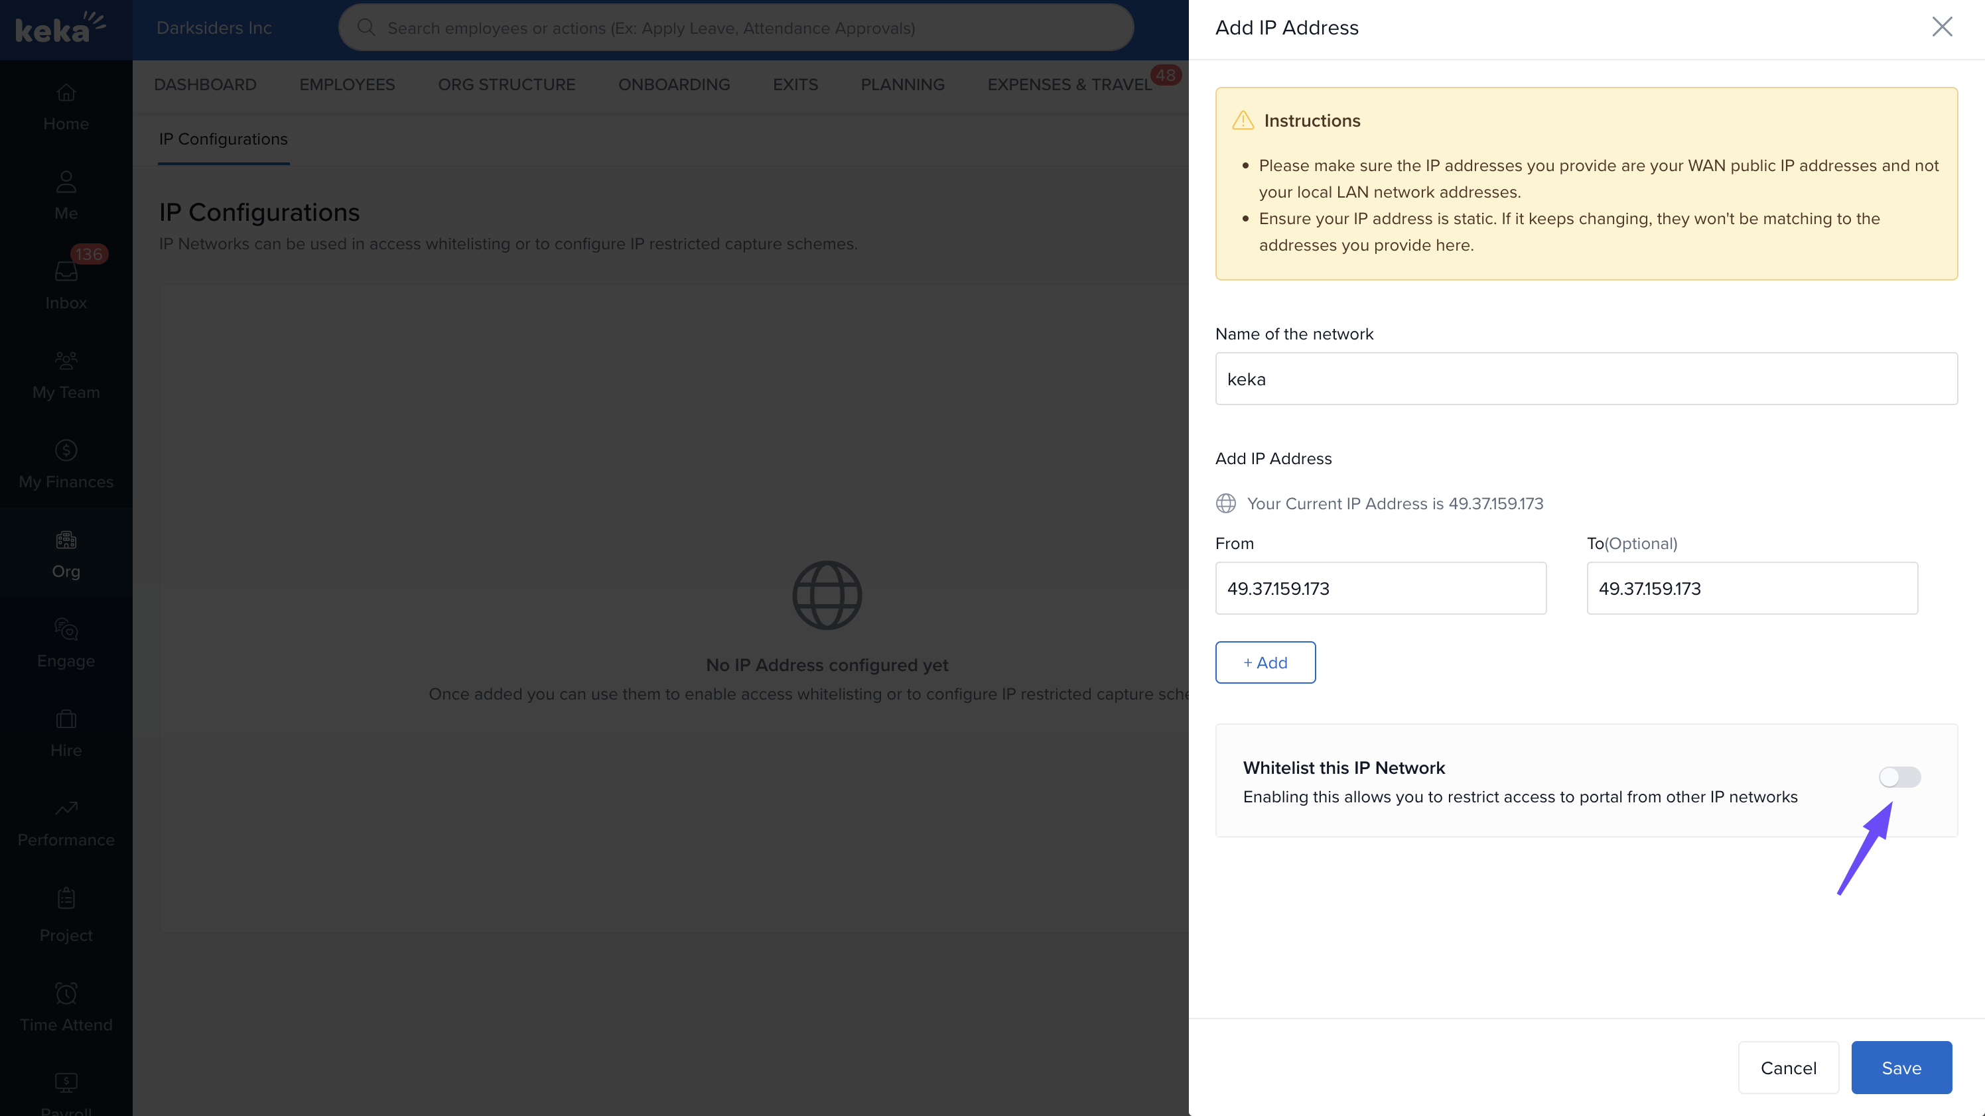Open the Inbox sidebar icon
1985x1116 pixels.
coord(66,272)
